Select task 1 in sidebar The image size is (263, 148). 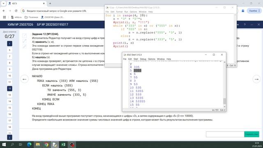(9, 44)
